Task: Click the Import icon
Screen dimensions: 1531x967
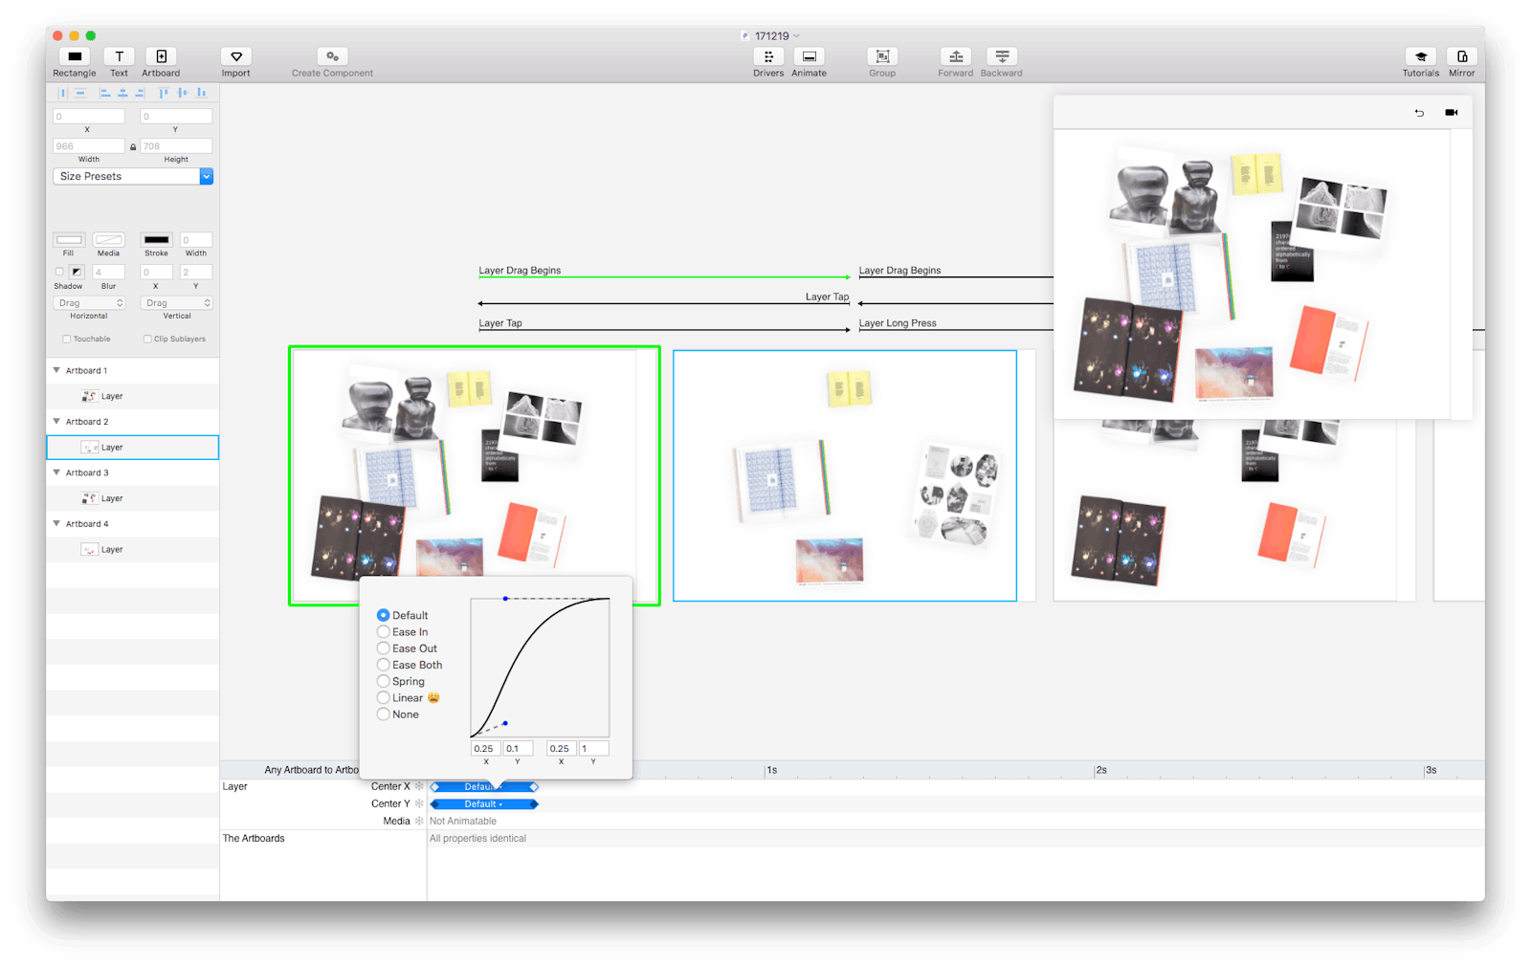Action: pyautogui.click(x=235, y=57)
